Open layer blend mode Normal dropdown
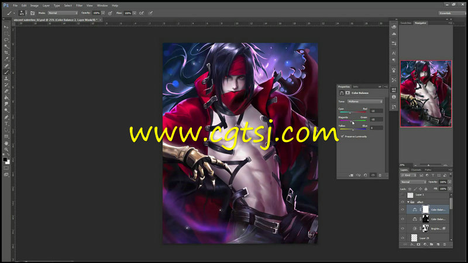The image size is (468, 263). point(413,182)
